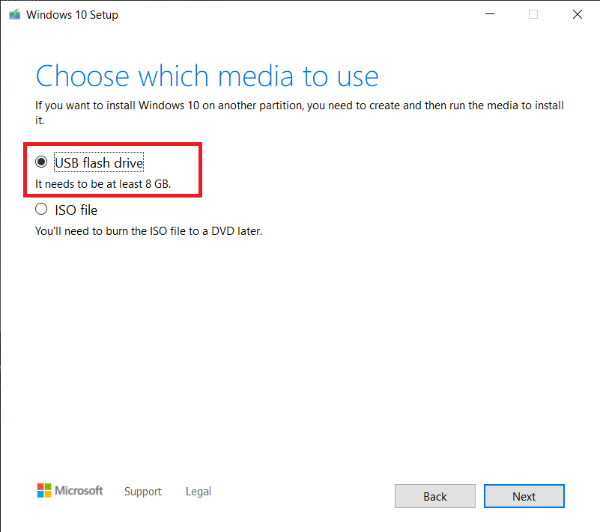Click the 'Windows 10 Setup' title text
Image resolution: width=600 pixels, height=532 pixels.
(72, 15)
